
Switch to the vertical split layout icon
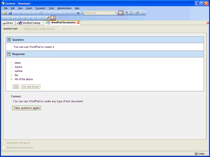pyautogui.click(x=131, y=13)
